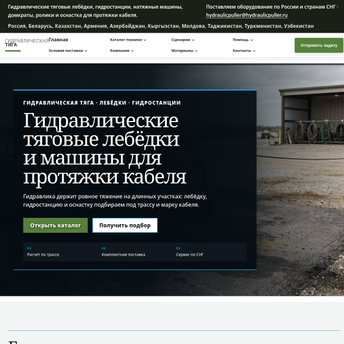Screen dimensions: 344x344
Task: Click the chevron next to Каталог техники
Action: pos(145,40)
